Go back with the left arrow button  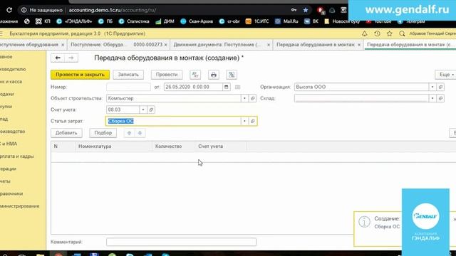click(58, 58)
